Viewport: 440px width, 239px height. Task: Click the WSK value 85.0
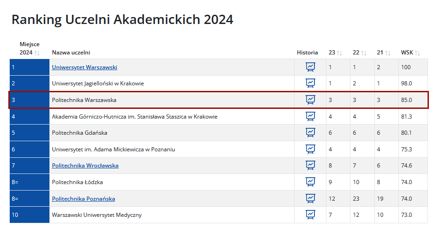[x=406, y=100]
